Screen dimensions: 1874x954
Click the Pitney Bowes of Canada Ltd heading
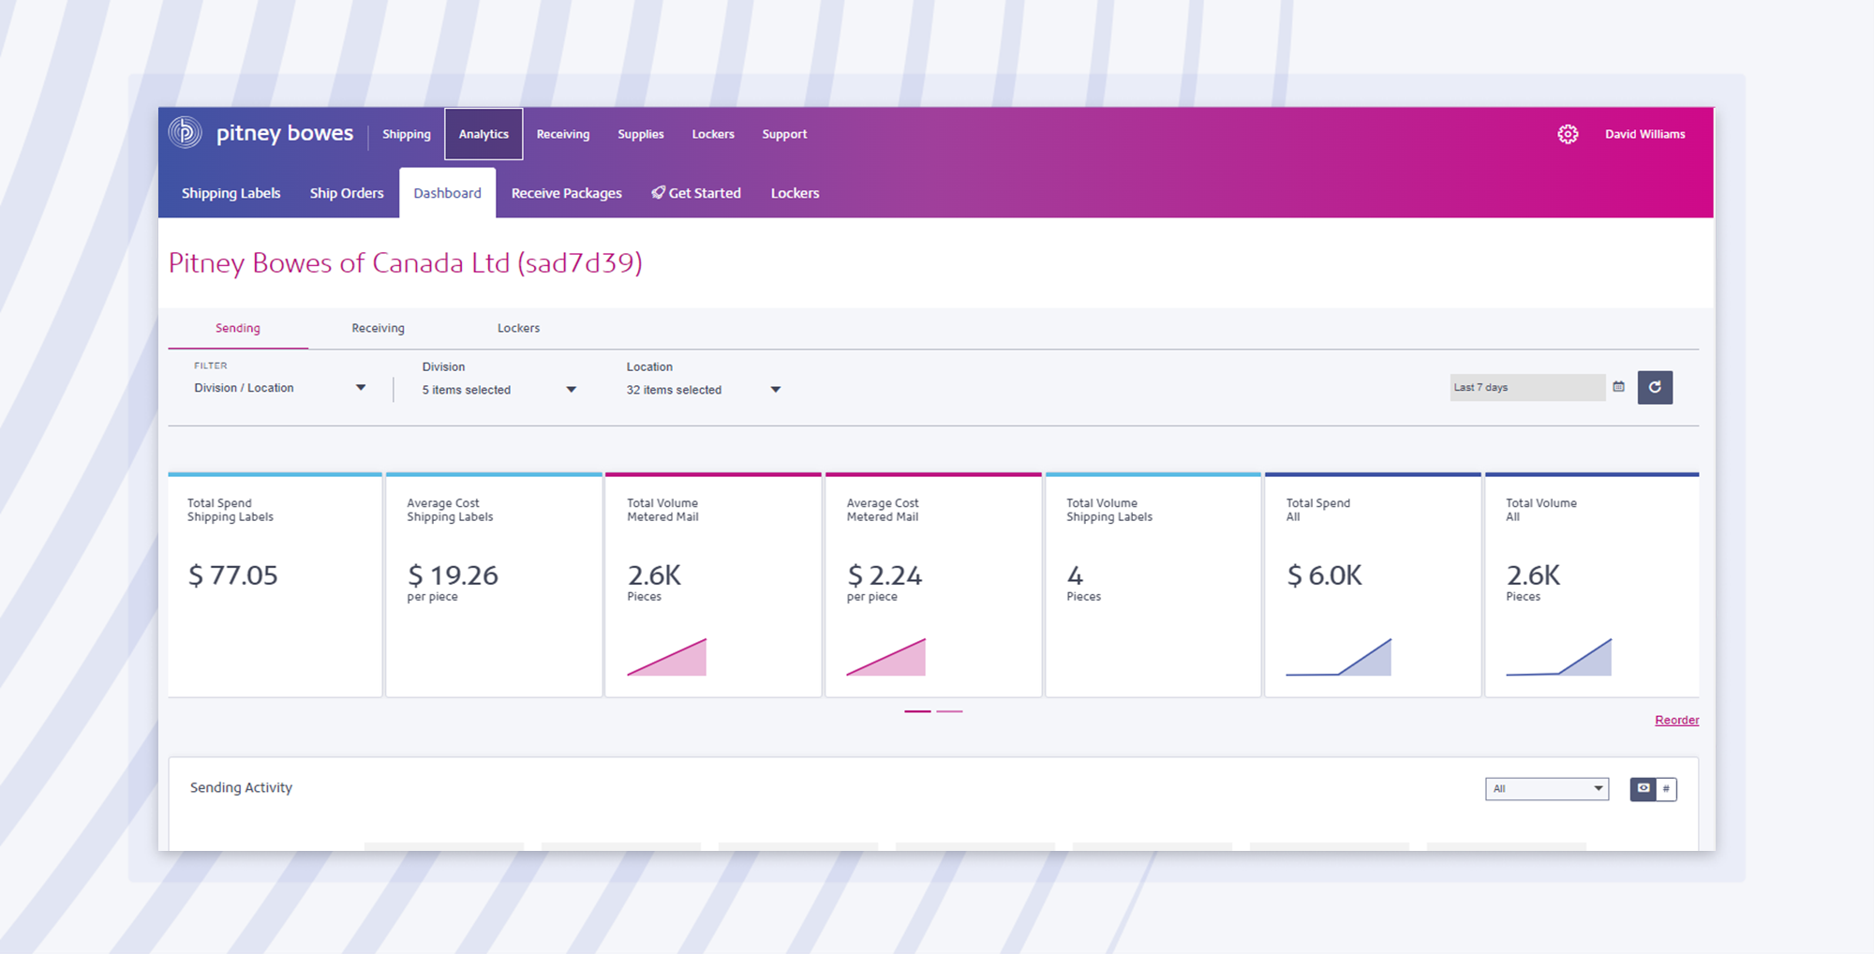406,263
